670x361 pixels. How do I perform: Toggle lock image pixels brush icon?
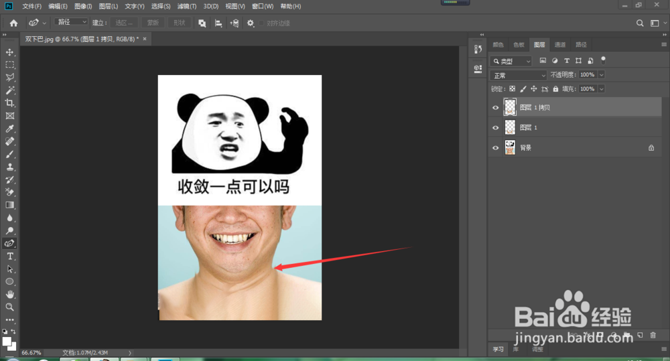coord(523,89)
